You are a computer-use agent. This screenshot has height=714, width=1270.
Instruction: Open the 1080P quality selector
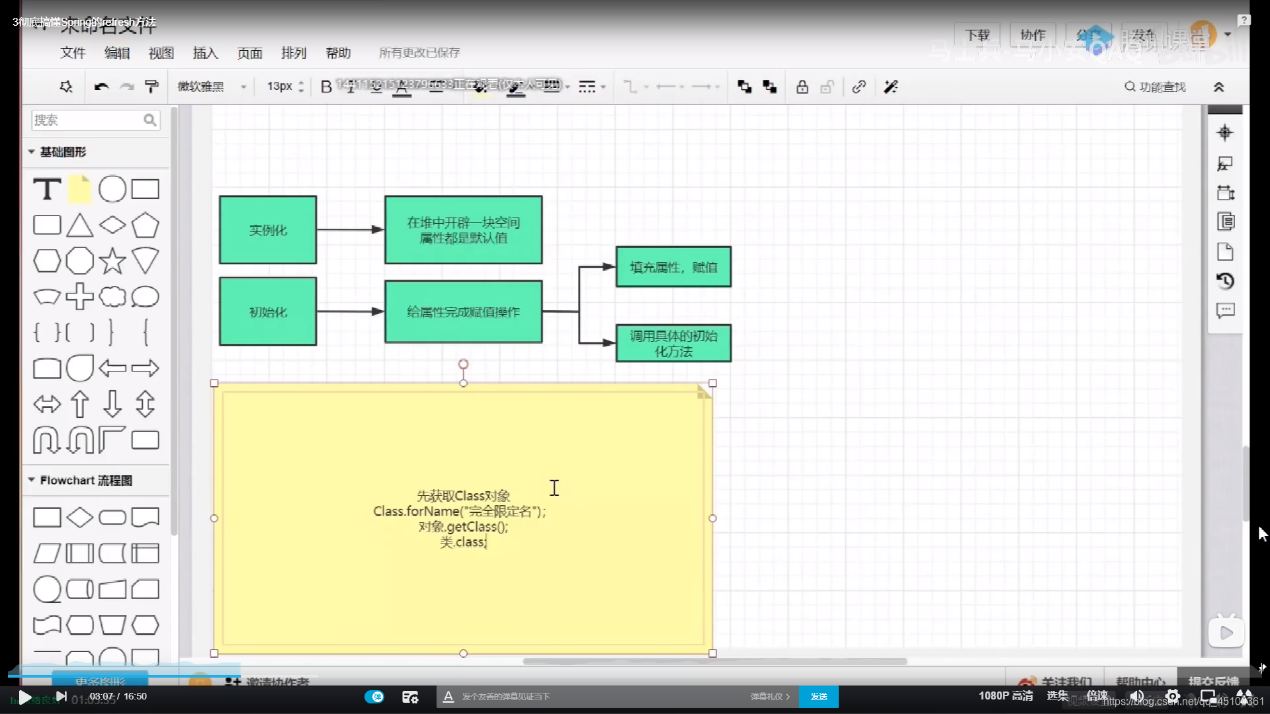[x=1005, y=695]
